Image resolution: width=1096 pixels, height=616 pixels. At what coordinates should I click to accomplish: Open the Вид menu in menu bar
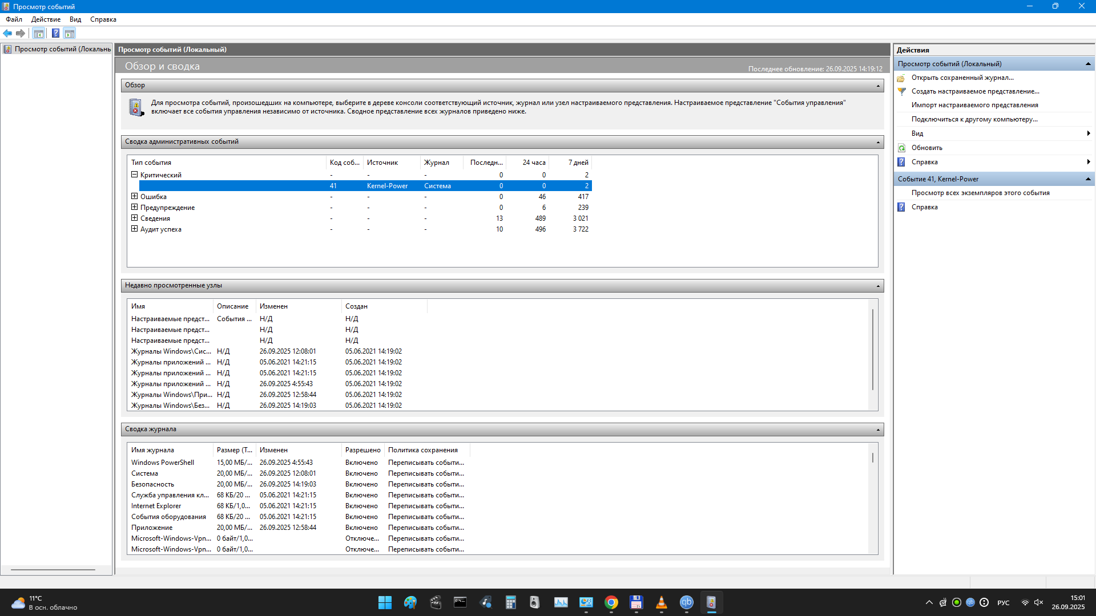(75, 19)
